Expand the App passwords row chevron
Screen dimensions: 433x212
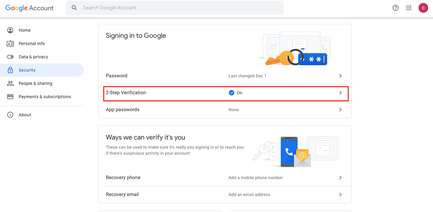pos(340,110)
